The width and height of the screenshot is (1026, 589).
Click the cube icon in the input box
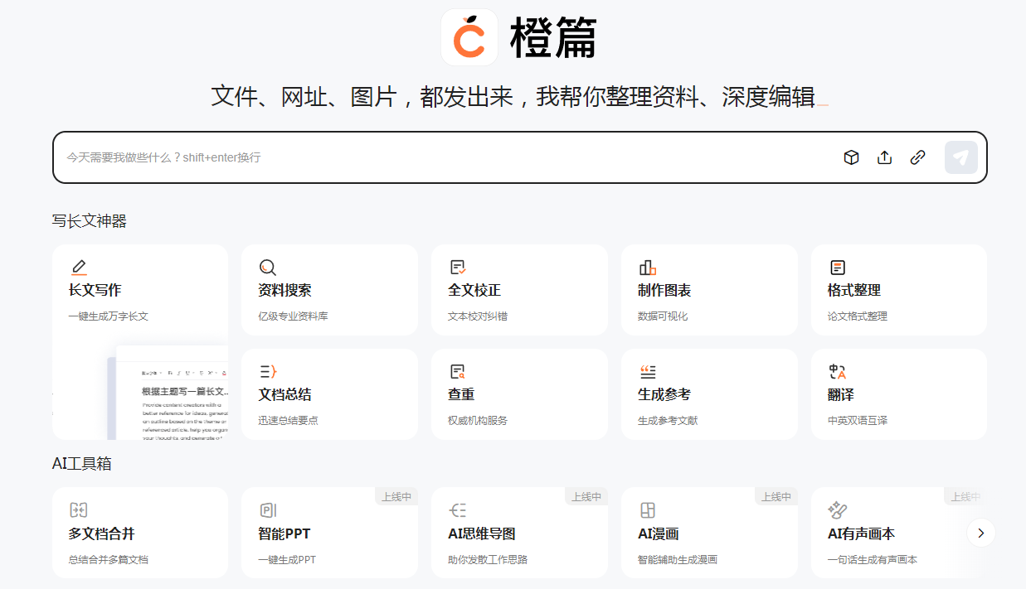851,157
